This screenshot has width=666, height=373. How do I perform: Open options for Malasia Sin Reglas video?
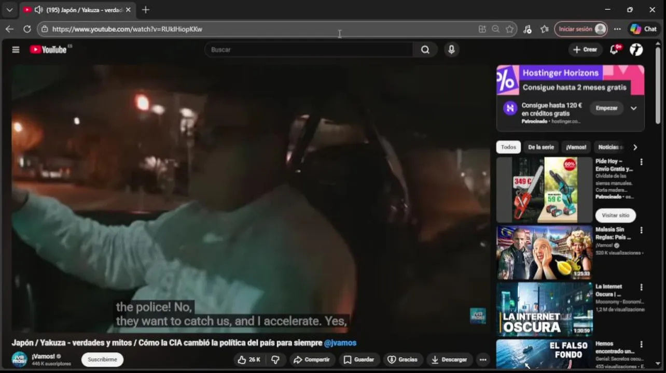641,230
